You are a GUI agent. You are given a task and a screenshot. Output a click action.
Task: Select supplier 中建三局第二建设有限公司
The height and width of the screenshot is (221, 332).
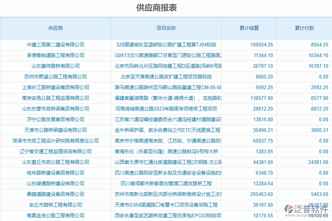click(55, 45)
